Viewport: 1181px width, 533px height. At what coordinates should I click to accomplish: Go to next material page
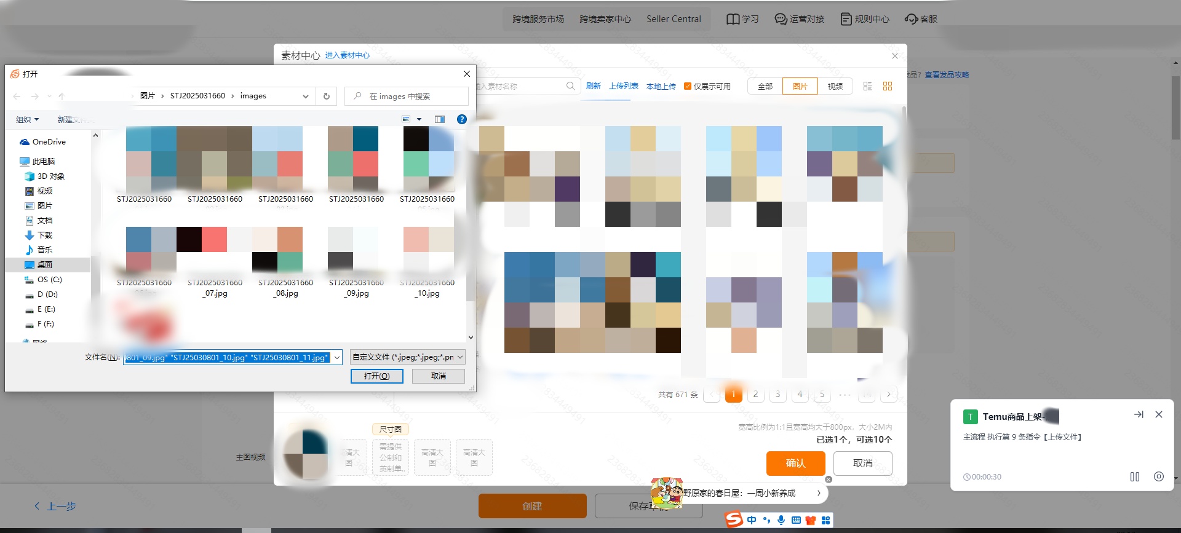[889, 394]
